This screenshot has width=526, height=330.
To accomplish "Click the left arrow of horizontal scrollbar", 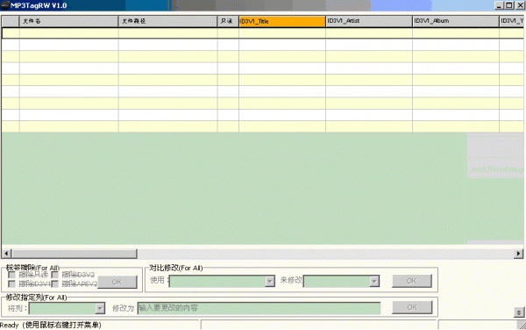I will click(6, 254).
